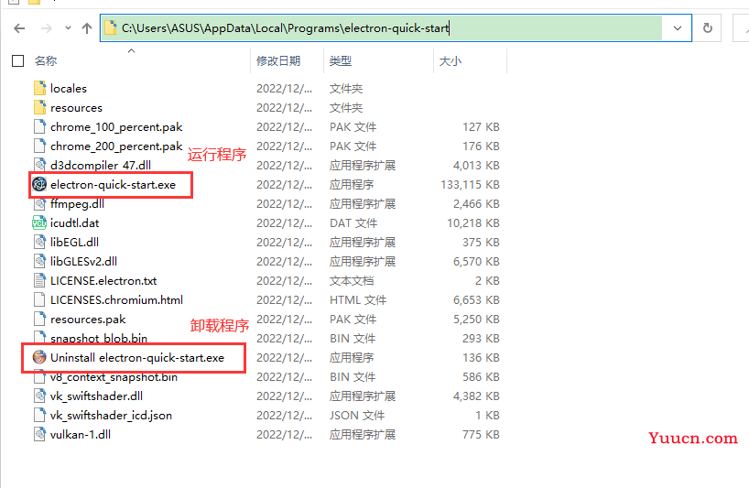Select file name LICENSE.electron.txt

point(103,281)
